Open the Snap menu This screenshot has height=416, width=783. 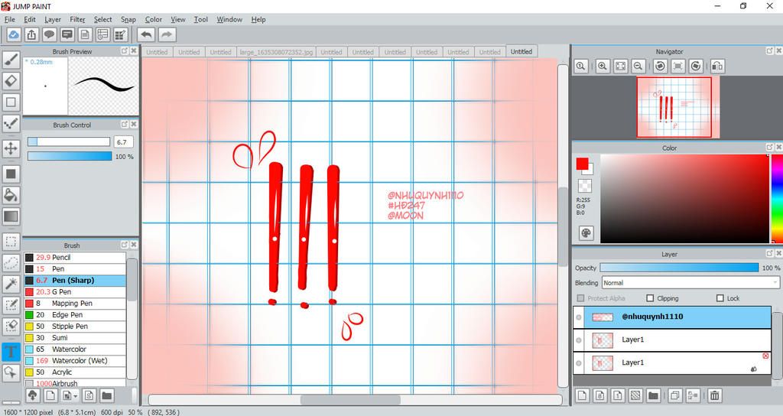pyautogui.click(x=128, y=19)
